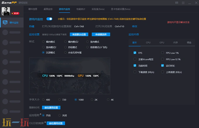Turn 监控吸附 to 开启

point(43,115)
